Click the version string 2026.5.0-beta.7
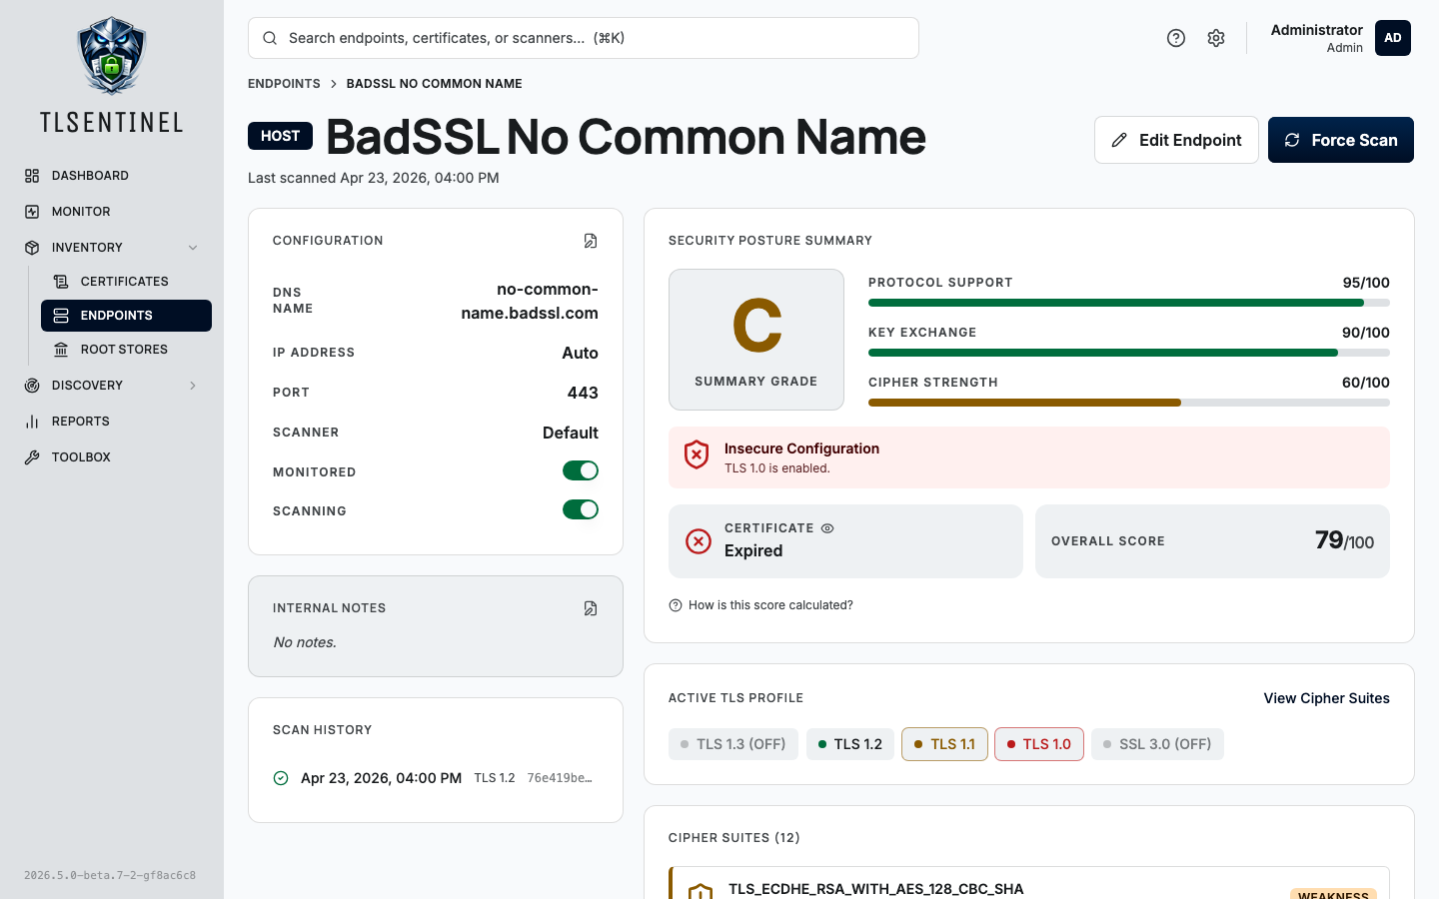The height and width of the screenshot is (899, 1439). (x=110, y=875)
